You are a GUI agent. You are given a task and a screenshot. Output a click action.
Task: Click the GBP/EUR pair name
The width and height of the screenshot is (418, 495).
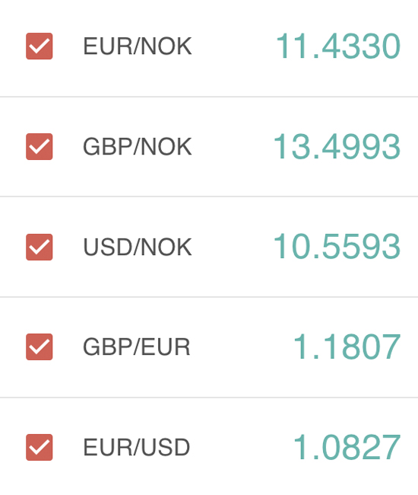tap(136, 346)
